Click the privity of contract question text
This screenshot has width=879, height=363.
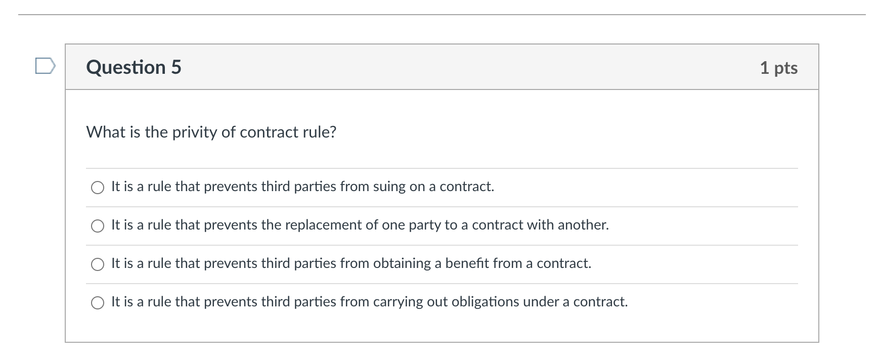click(x=211, y=132)
